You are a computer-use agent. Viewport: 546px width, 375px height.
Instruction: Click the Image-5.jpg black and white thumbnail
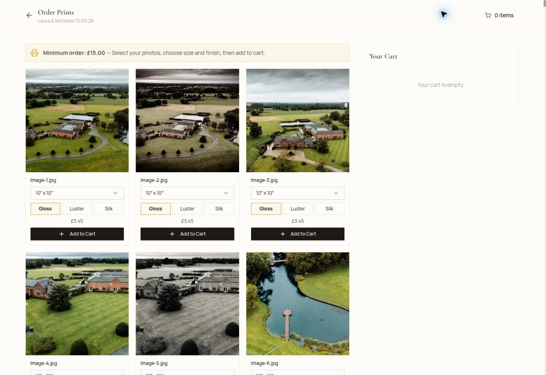coord(187,304)
